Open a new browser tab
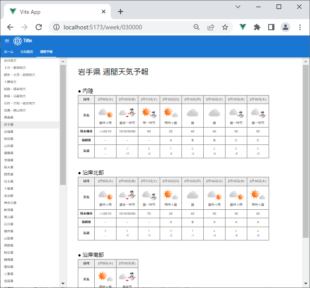The height and width of the screenshot is (288, 310). (121, 12)
